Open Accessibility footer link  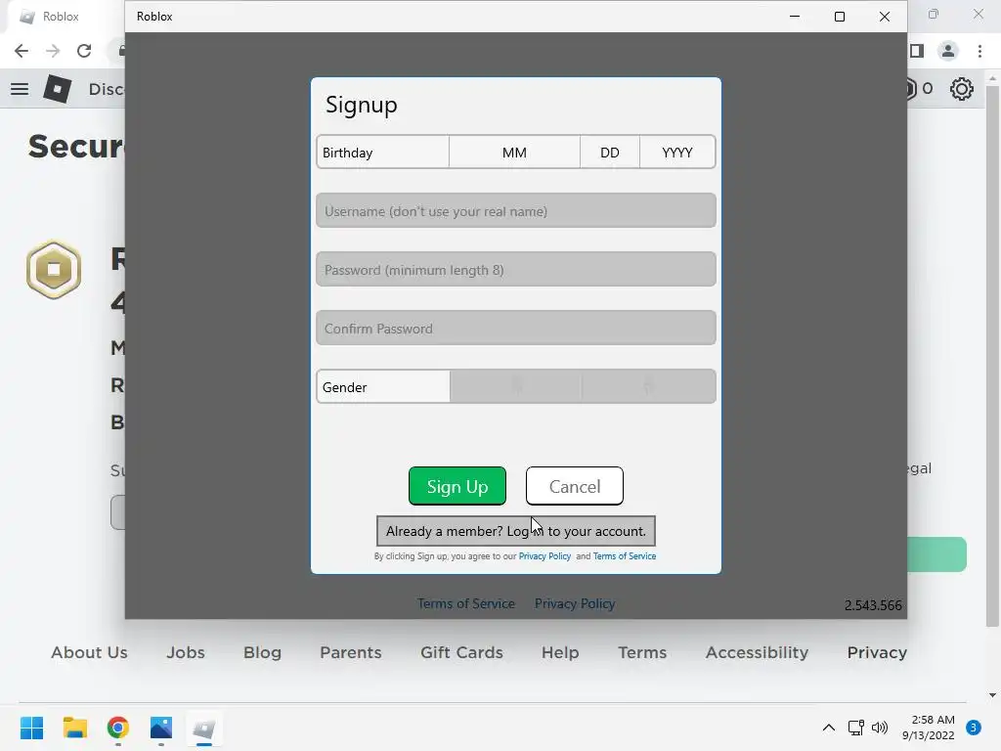(757, 652)
